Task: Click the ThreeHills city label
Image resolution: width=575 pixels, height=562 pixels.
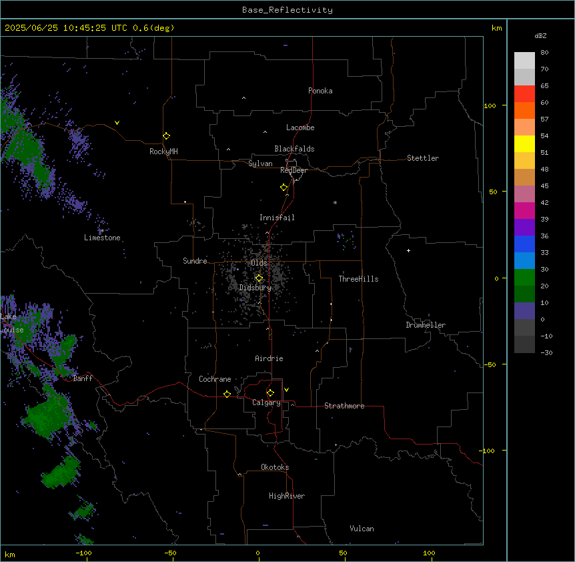Action: tap(359, 279)
